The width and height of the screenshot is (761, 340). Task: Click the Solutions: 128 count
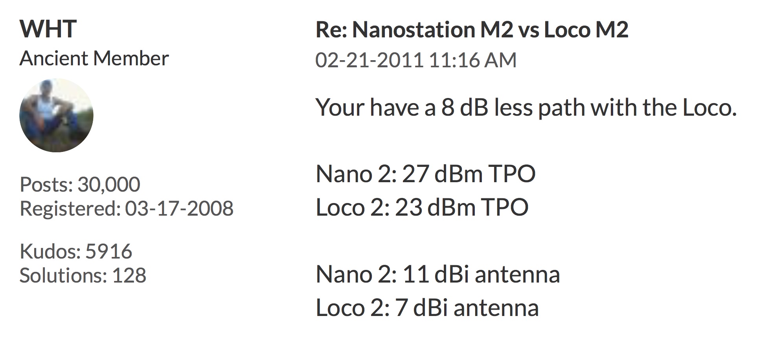click(83, 275)
